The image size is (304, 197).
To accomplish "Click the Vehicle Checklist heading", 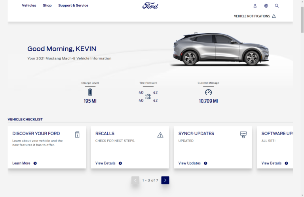I will (25, 119).
